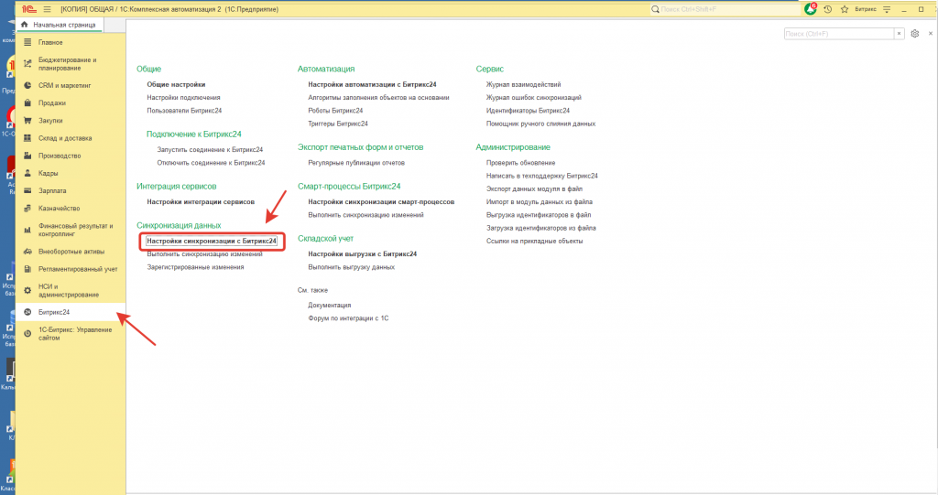Open Журнал взаимодействий

point(523,84)
